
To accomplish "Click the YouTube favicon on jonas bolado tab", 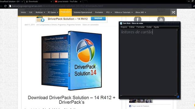I will [56, 2].
